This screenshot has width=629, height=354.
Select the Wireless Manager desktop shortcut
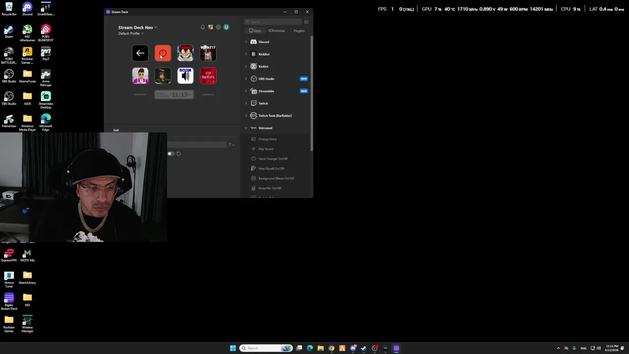pyautogui.click(x=28, y=324)
